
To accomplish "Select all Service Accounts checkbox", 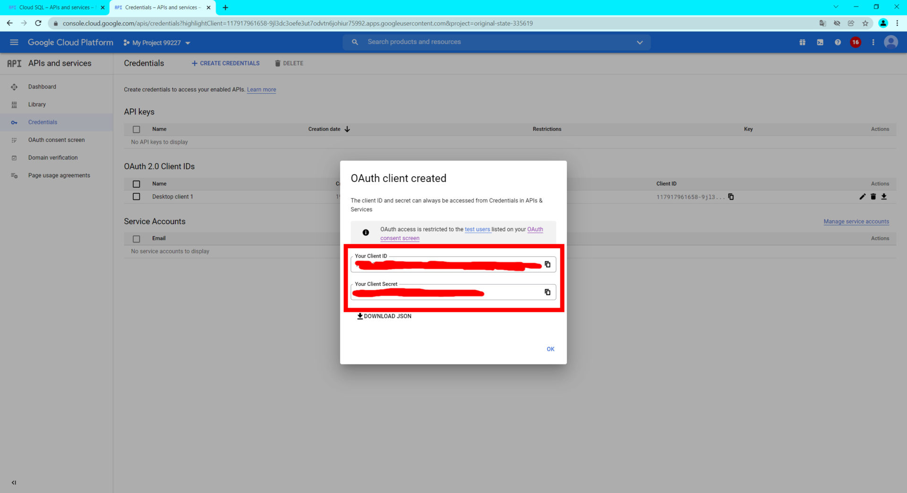I will click(137, 239).
